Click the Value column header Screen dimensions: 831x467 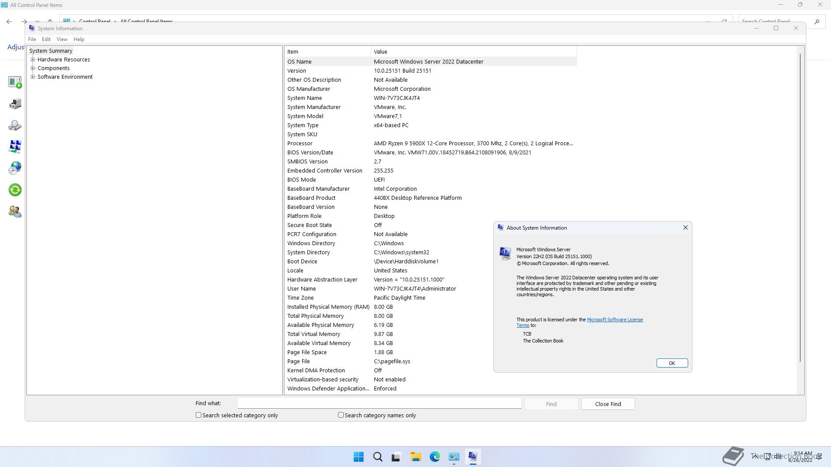click(474, 51)
